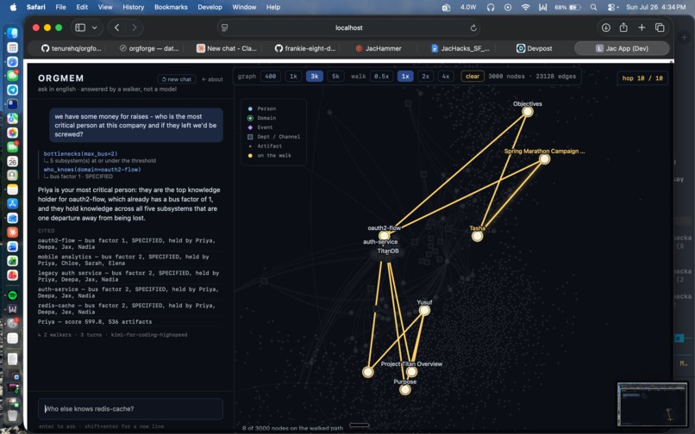Open the screenshot preview thumbnail
The width and height of the screenshot is (695, 434).
click(x=653, y=405)
